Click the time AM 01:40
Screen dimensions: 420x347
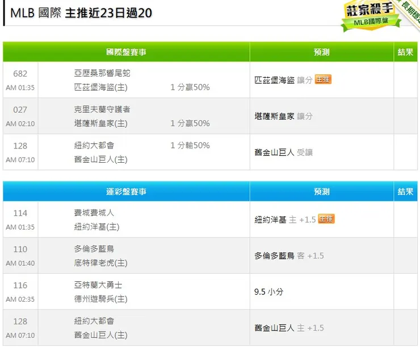tap(20, 263)
